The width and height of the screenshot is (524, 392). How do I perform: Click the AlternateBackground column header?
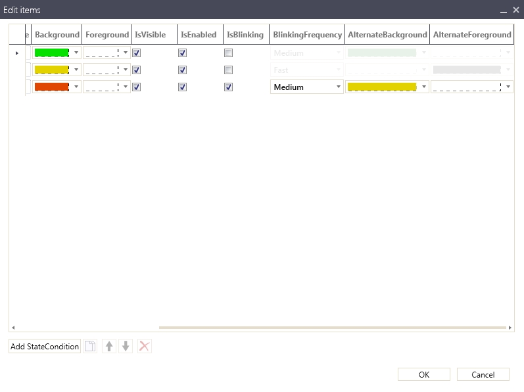pyautogui.click(x=387, y=35)
